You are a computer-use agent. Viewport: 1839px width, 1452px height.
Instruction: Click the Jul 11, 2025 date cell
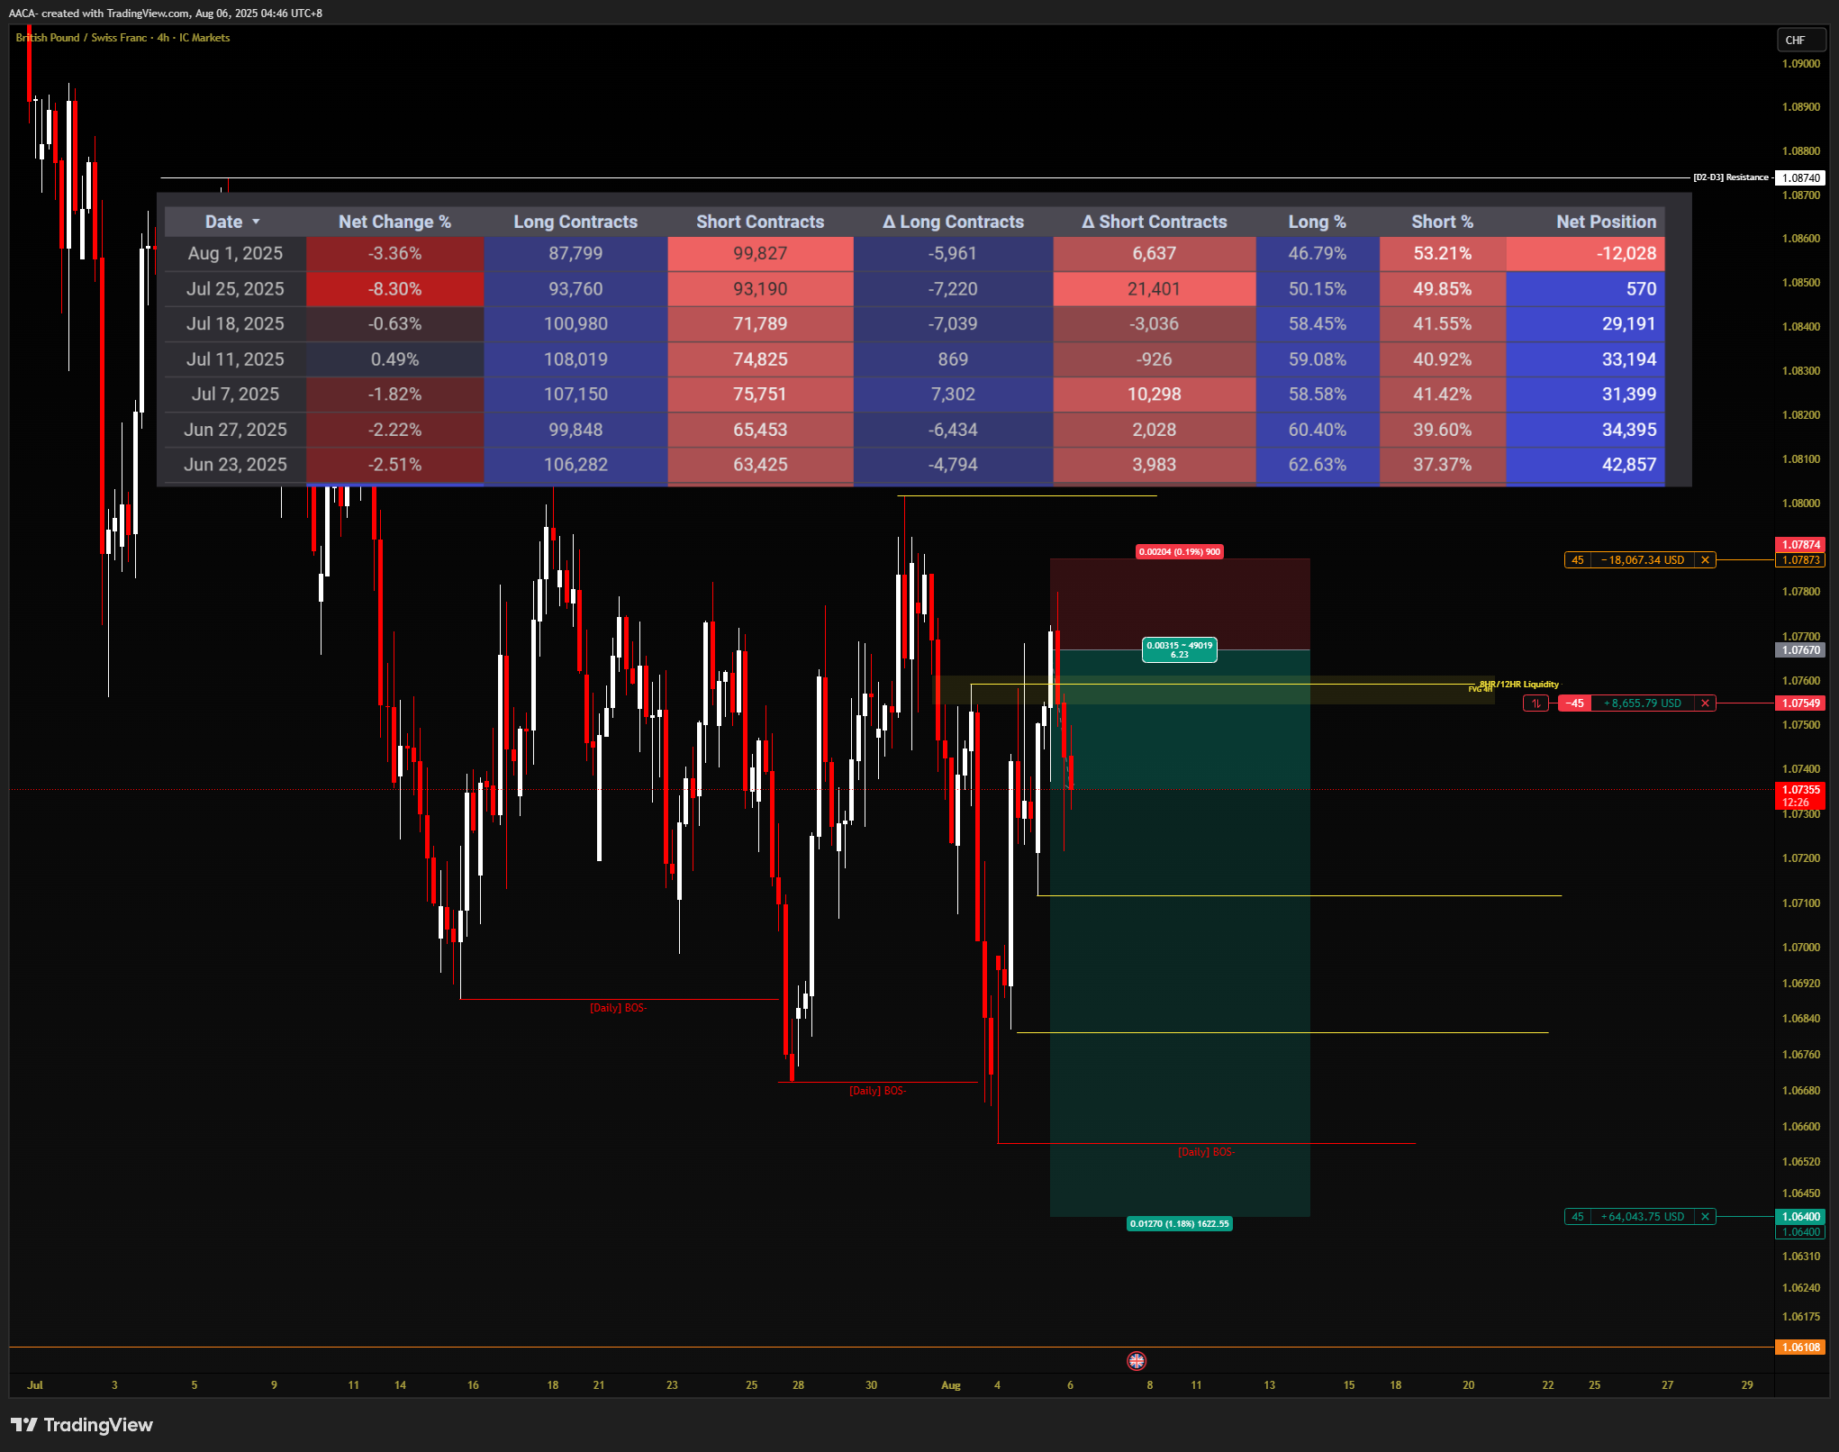pyautogui.click(x=235, y=359)
